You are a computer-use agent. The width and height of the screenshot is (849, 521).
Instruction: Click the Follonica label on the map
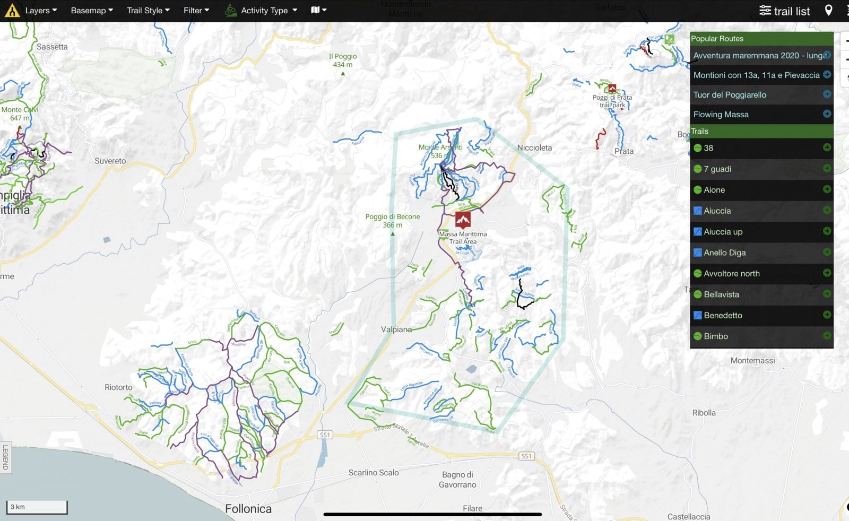tap(248, 509)
